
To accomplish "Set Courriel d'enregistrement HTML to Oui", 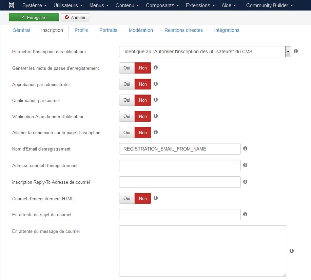I will [127, 198].
